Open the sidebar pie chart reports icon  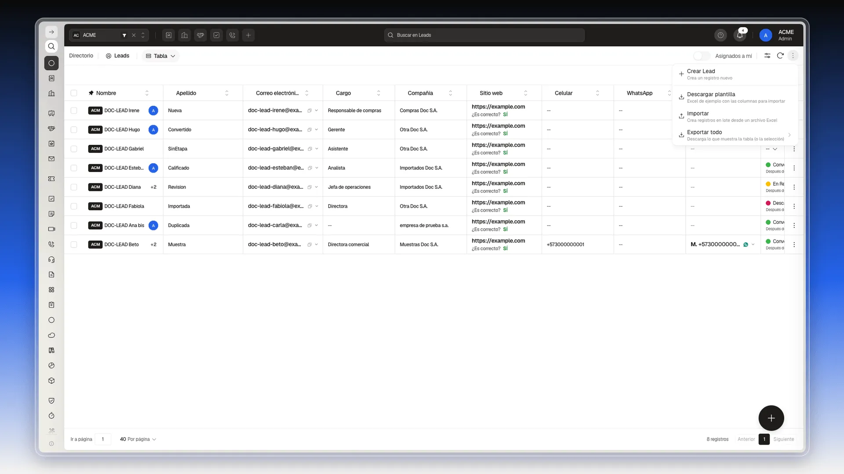(x=51, y=366)
